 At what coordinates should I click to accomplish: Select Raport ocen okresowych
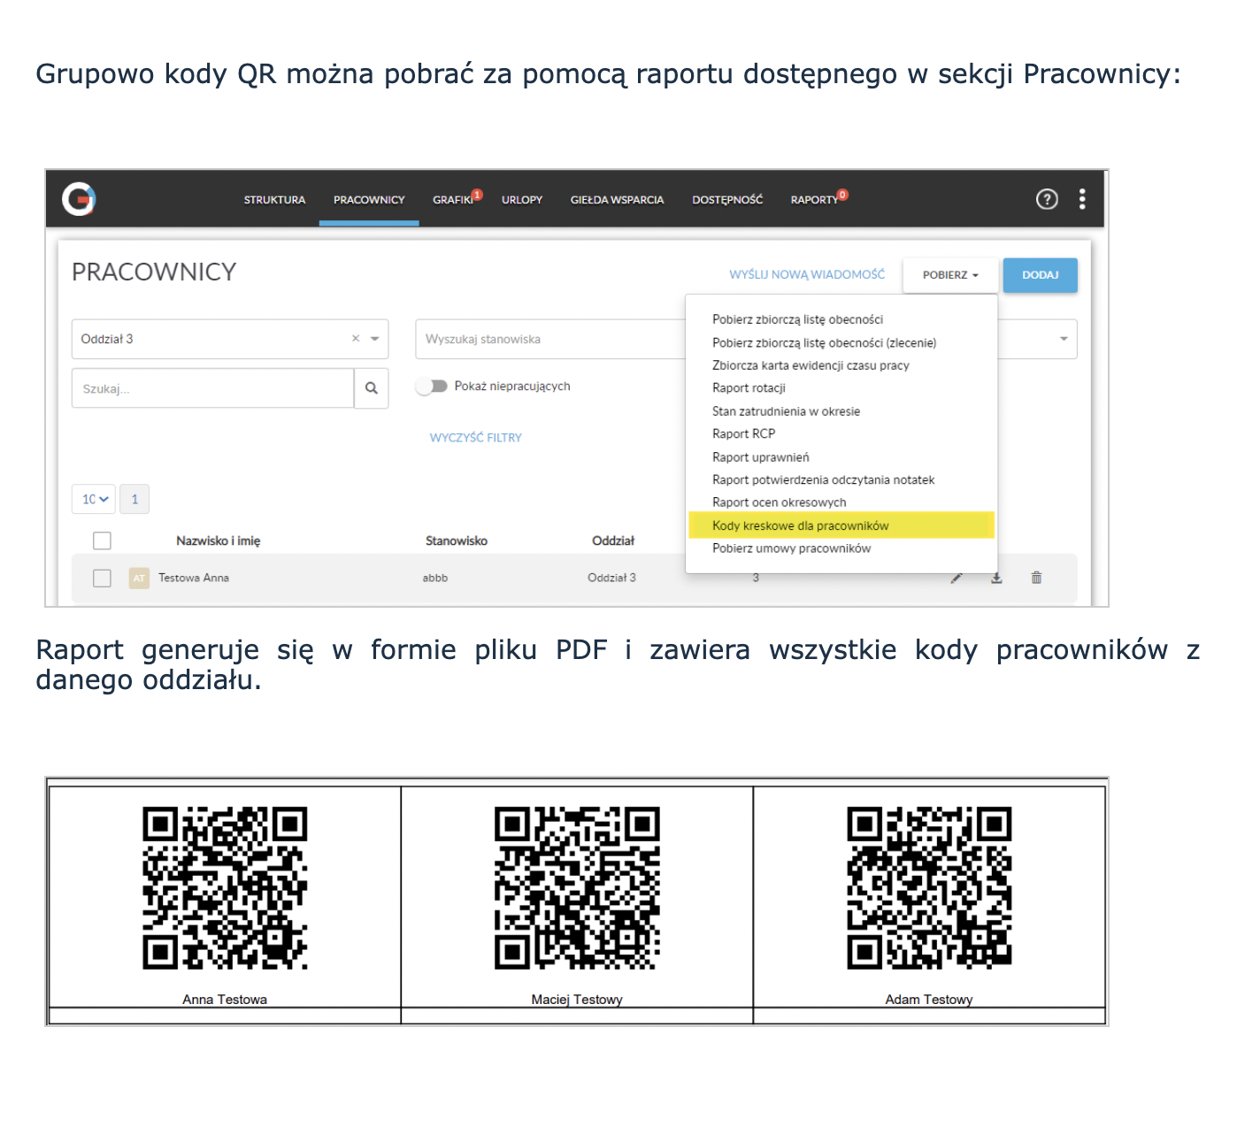pos(779,502)
